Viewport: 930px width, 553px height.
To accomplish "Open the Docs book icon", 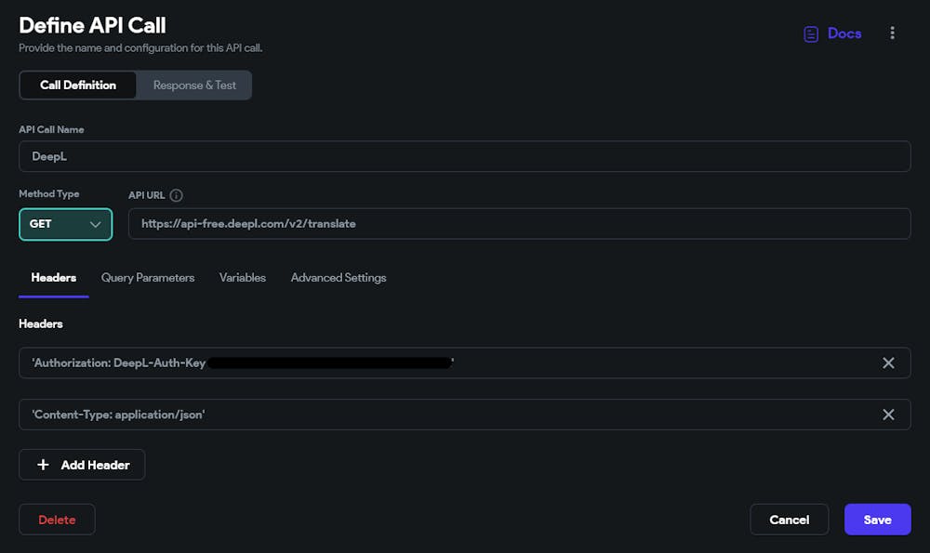I will [x=811, y=33].
